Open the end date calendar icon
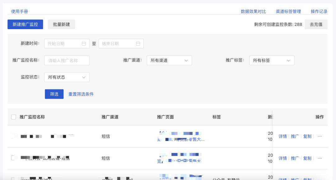 pos(138,43)
